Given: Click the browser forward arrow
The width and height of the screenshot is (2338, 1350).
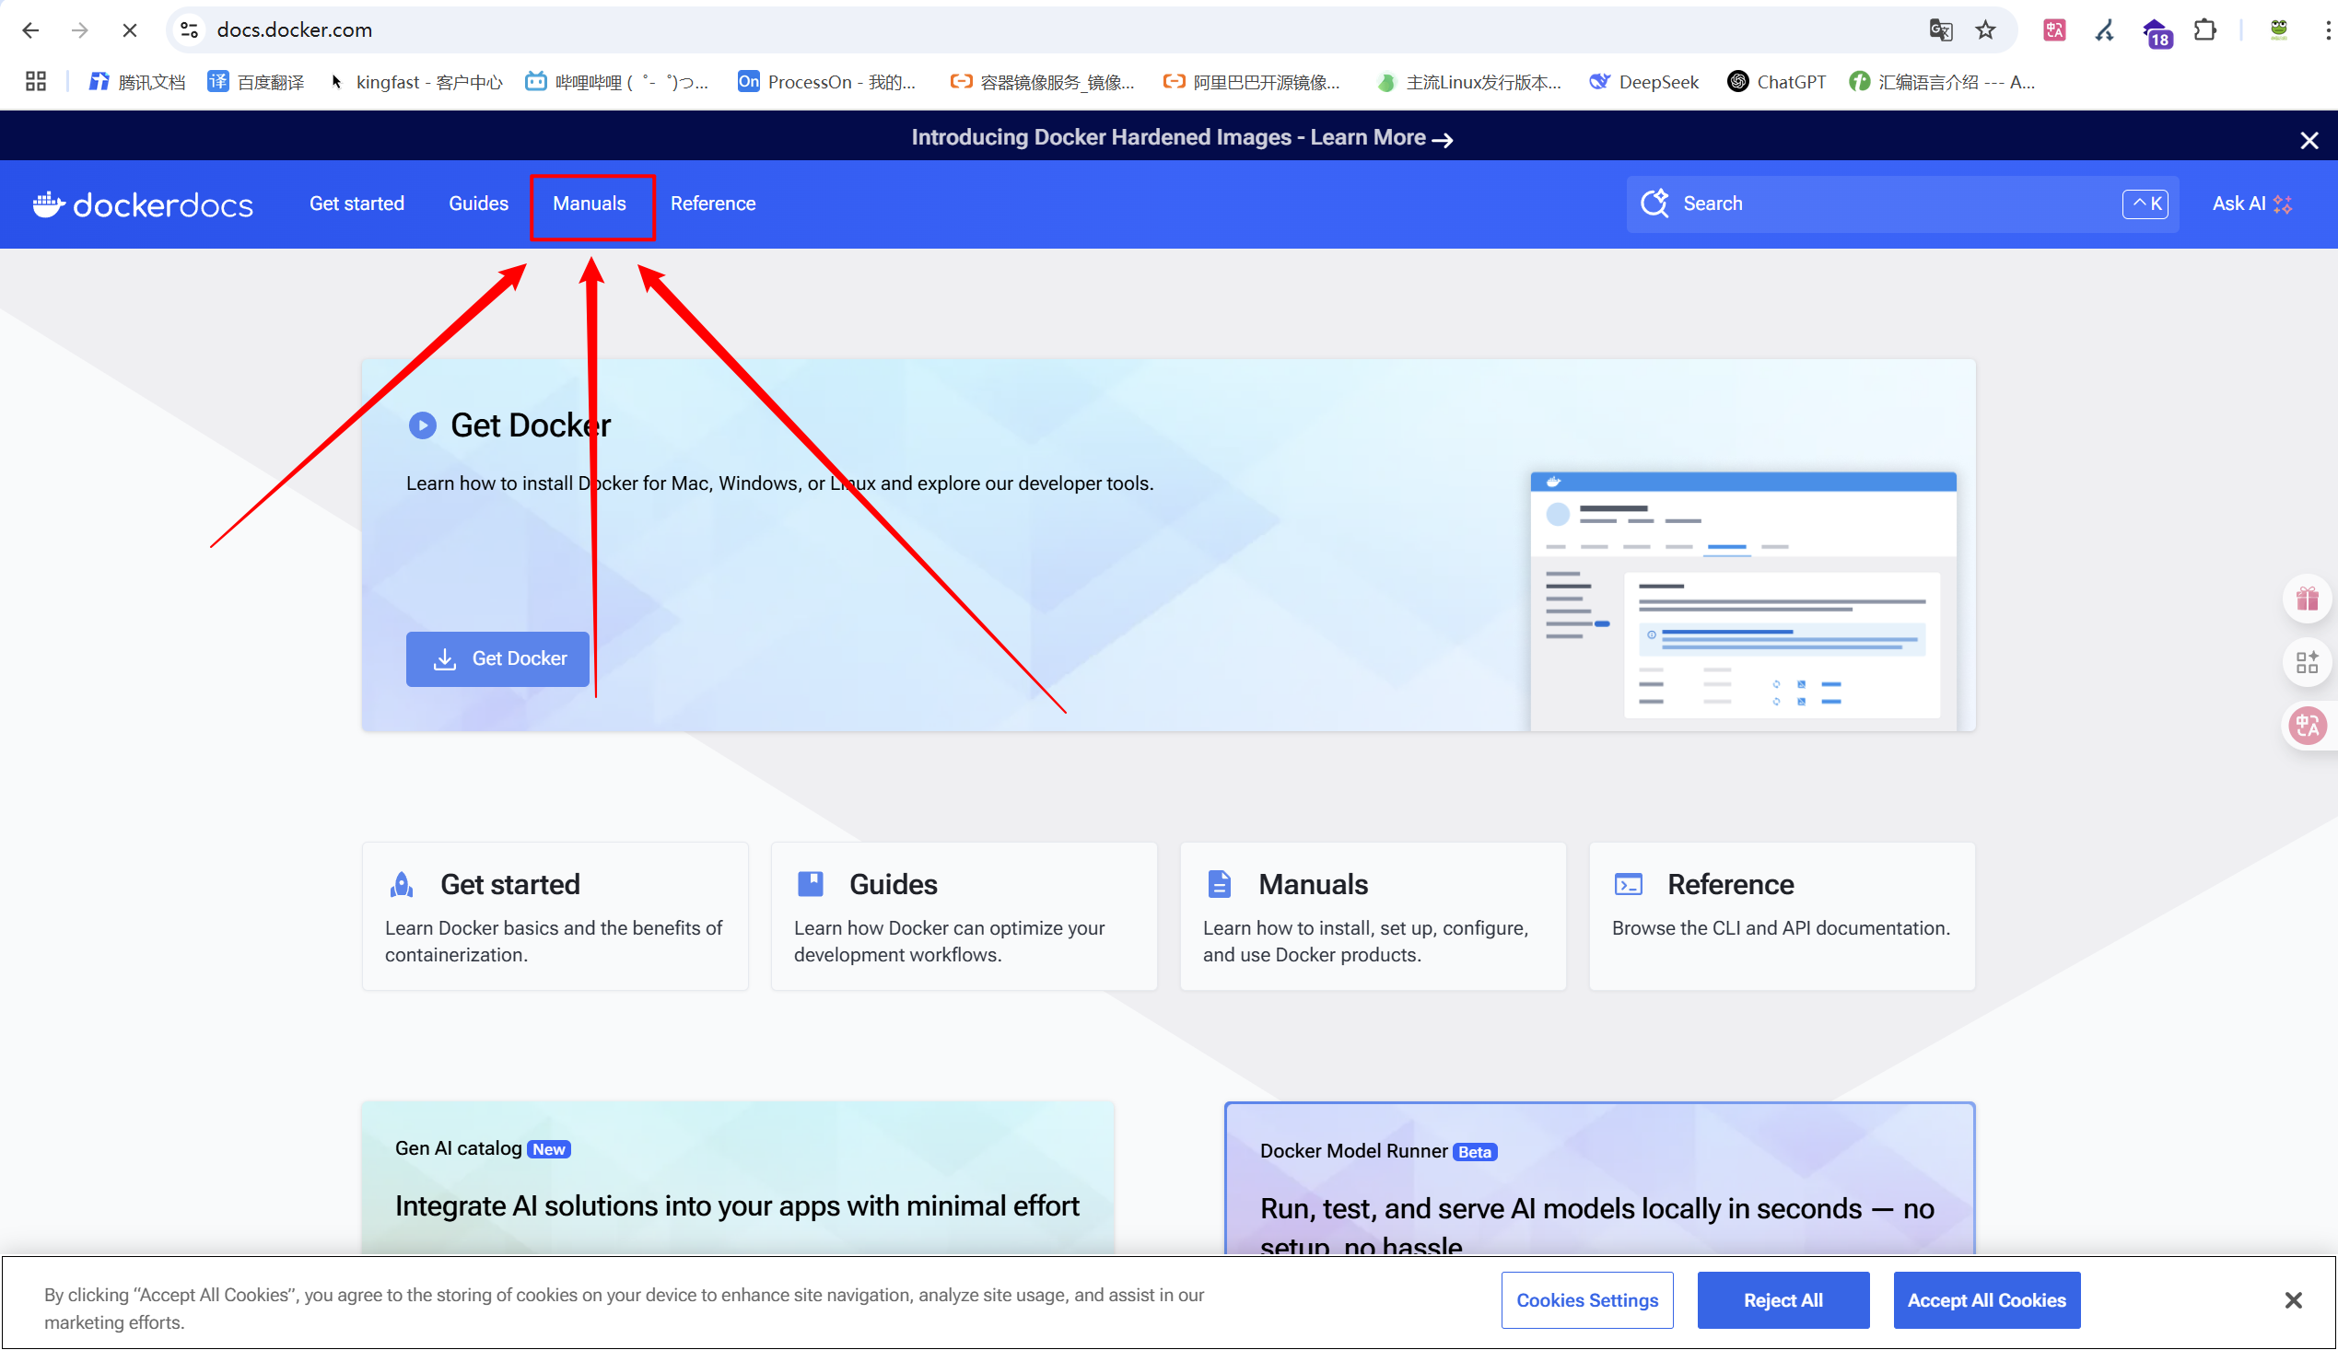Looking at the screenshot, I should pyautogui.click(x=80, y=30).
